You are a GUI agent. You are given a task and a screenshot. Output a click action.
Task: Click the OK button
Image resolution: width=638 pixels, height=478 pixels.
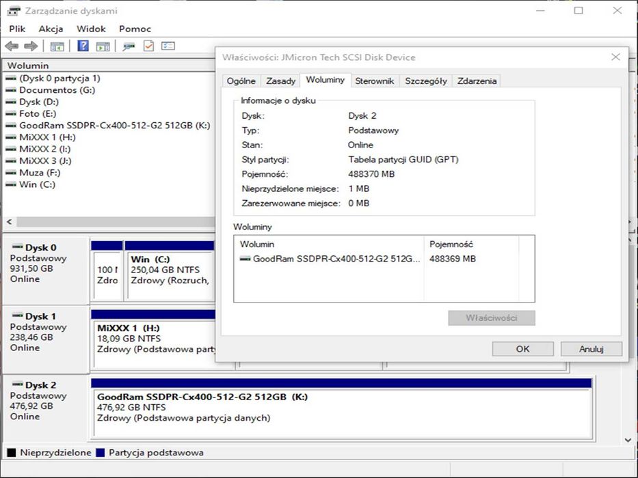(x=523, y=349)
